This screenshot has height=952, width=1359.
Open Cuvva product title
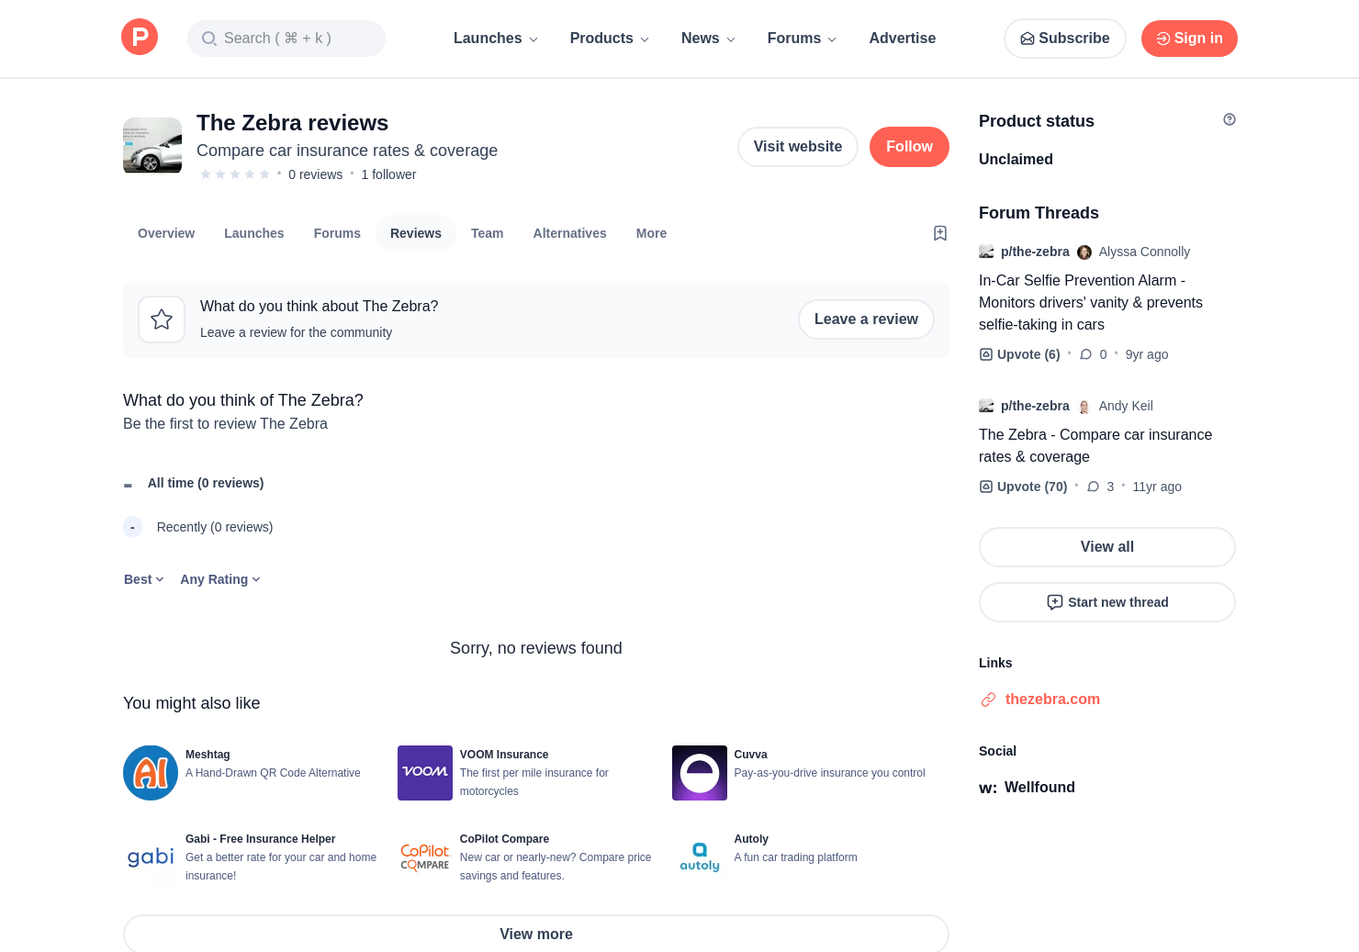click(751, 755)
